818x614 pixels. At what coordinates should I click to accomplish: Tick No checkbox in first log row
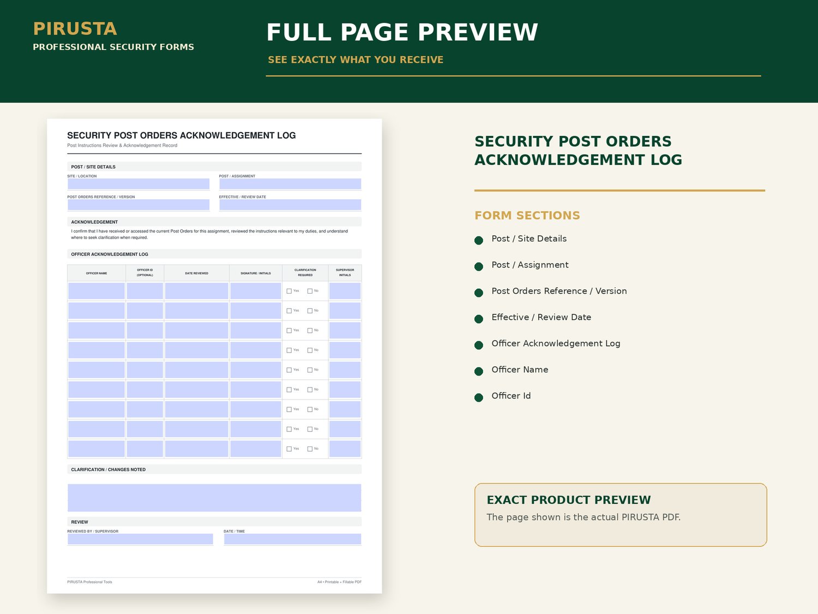(x=310, y=291)
